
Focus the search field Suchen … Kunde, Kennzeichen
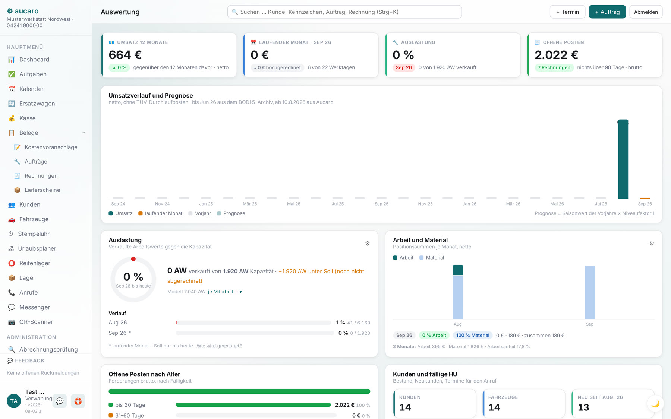[344, 12]
